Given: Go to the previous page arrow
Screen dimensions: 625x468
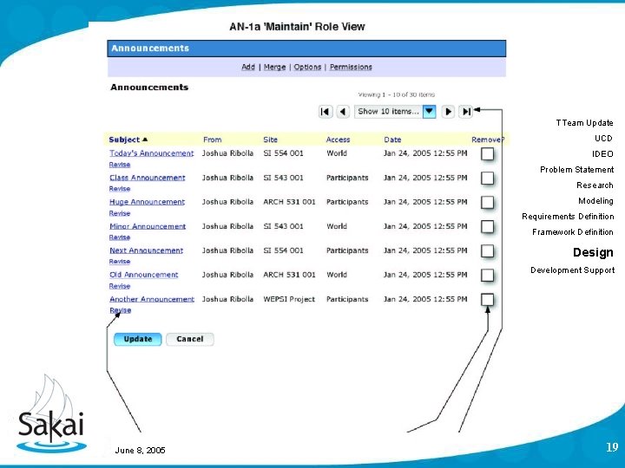Looking at the screenshot, I should (343, 112).
